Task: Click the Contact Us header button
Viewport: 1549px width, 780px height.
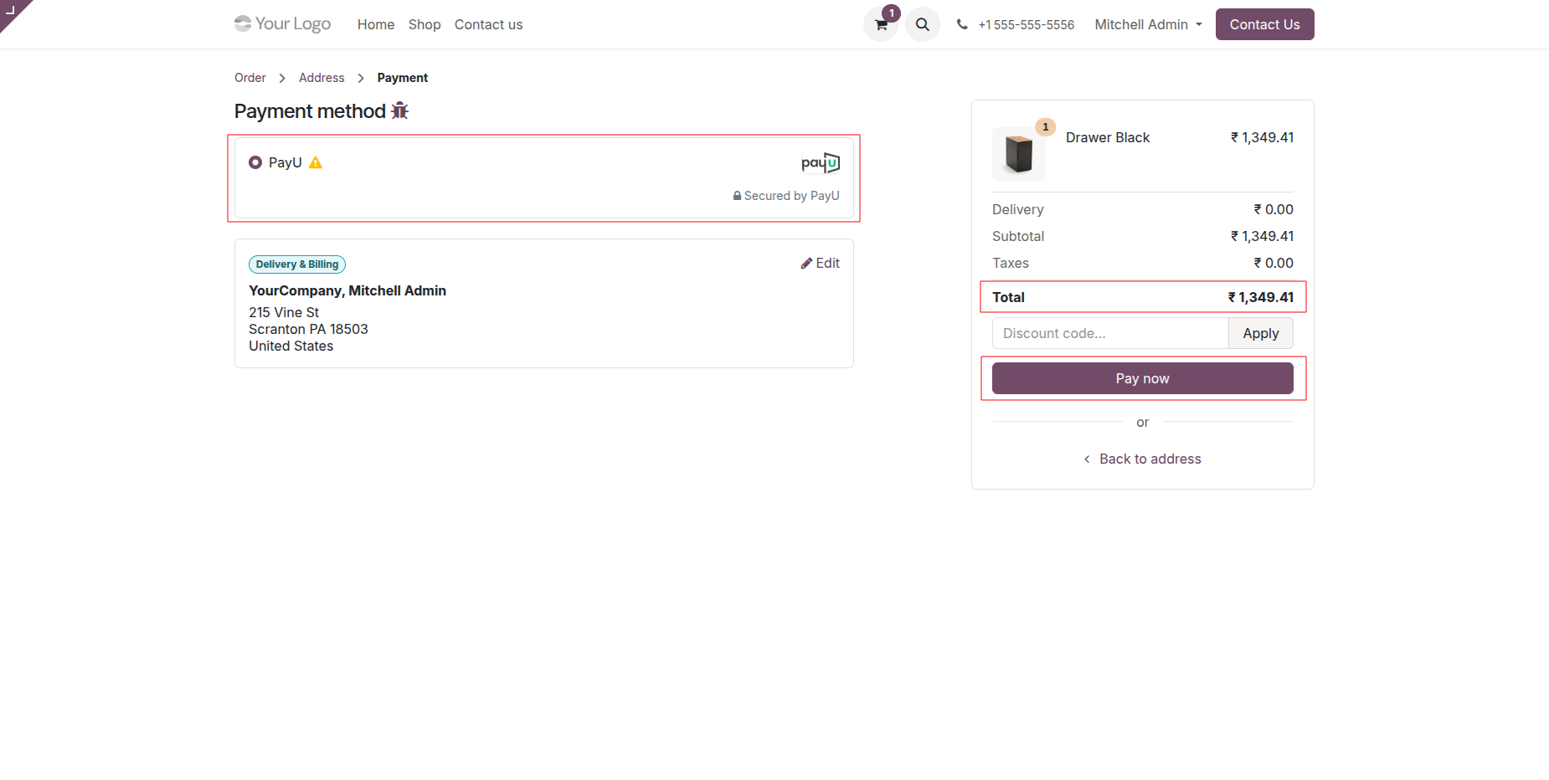Action: [x=1264, y=25]
